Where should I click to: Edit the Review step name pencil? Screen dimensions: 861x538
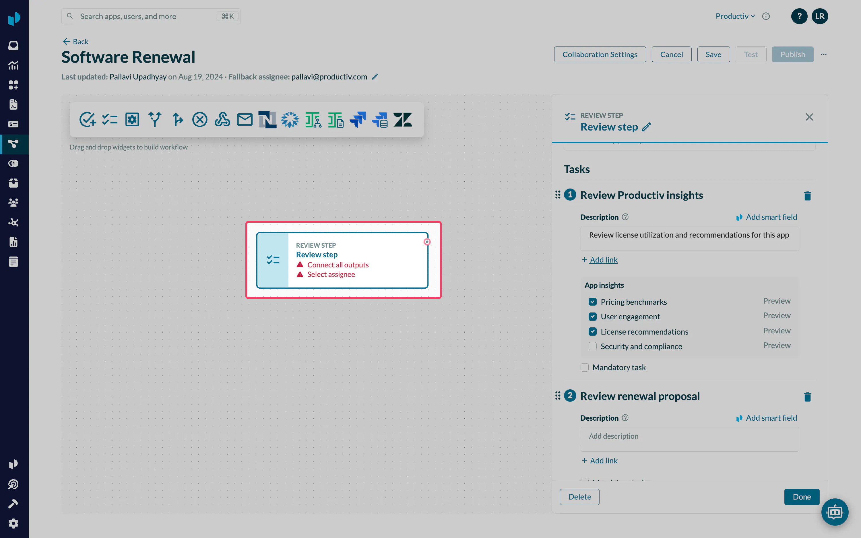646,127
